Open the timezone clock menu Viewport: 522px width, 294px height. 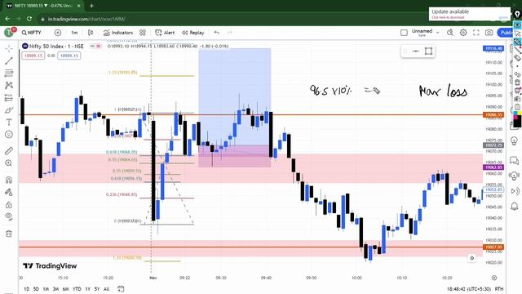point(469,289)
